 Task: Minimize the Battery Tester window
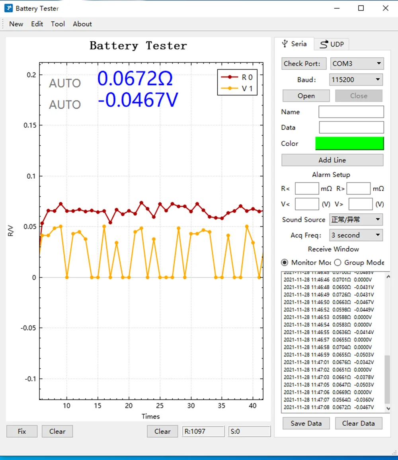[337, 8]
